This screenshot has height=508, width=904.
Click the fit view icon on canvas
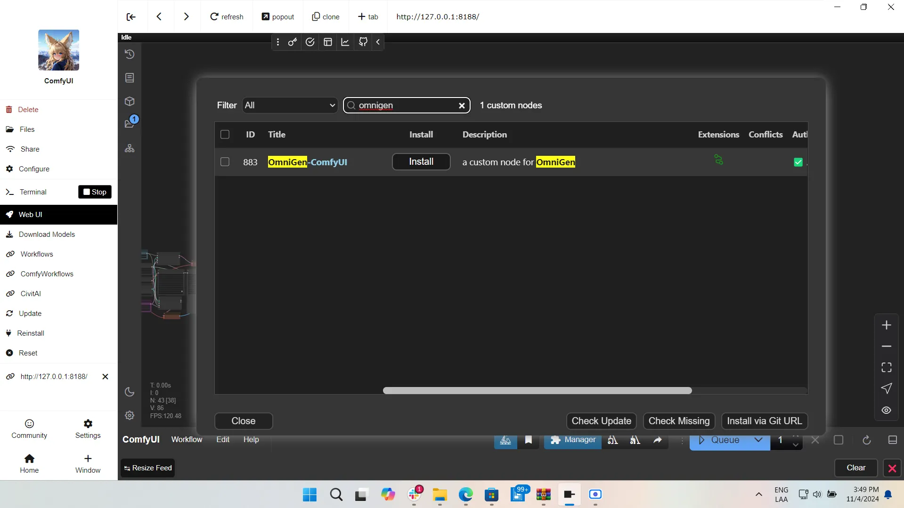pyautogui.click(x=886, y=367)
